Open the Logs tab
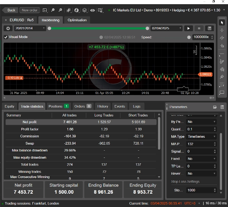The height and width of the screenshot is (207, 228). pyautogui.click(x=136, y=107)
